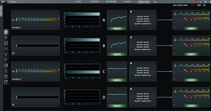Screen dimensions: 211x111
Task: Click the save disk icon in sidebar
Action: coord(6,76)
